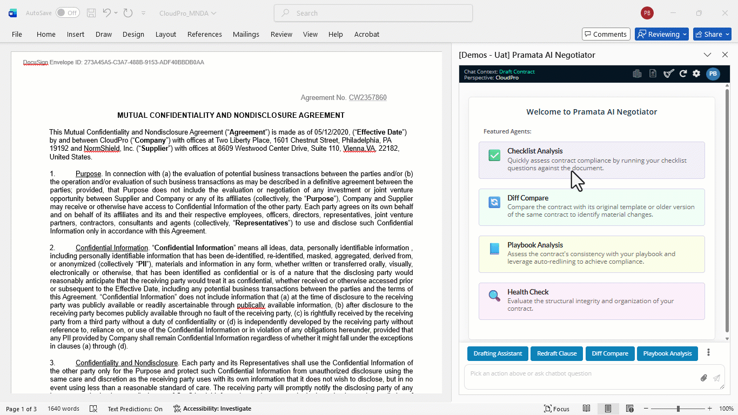Launch the Diff Compare agent card
Image resolution: width=738 pixels, height=415 pixels.
pyautogui.click(x=592, y=207)
